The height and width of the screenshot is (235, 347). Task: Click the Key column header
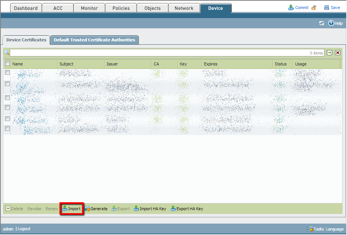(x=190, y=64)
